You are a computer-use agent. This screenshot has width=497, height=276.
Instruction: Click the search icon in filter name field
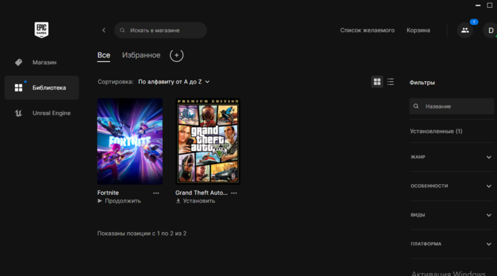click(416, 106)
